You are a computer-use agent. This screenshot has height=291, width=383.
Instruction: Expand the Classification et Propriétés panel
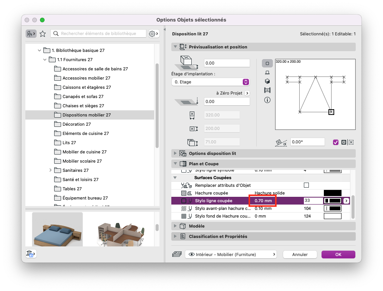click(x=175, y=236)
